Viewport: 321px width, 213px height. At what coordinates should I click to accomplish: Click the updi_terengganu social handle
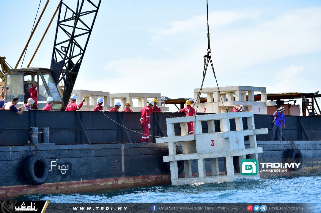point(286,208)
